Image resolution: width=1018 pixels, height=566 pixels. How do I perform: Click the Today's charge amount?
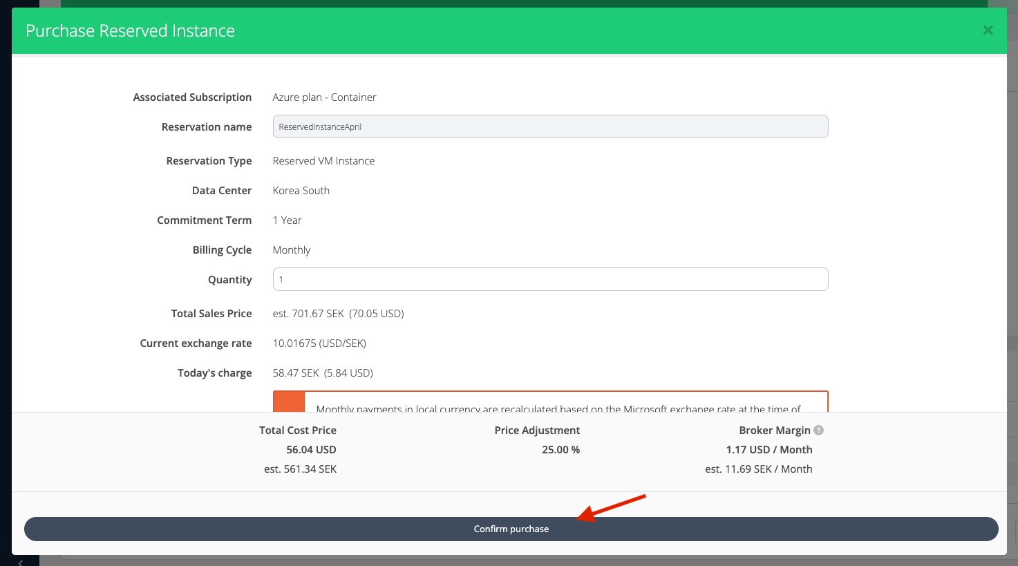pos(323,373)
